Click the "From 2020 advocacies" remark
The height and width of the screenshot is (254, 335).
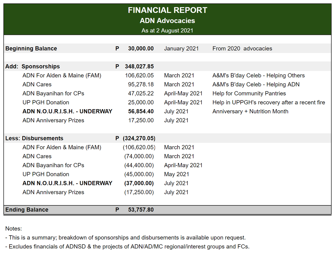(242, 49)
